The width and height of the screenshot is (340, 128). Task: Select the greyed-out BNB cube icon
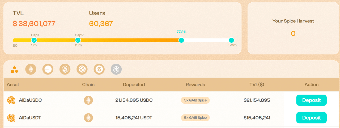[116, 69]
